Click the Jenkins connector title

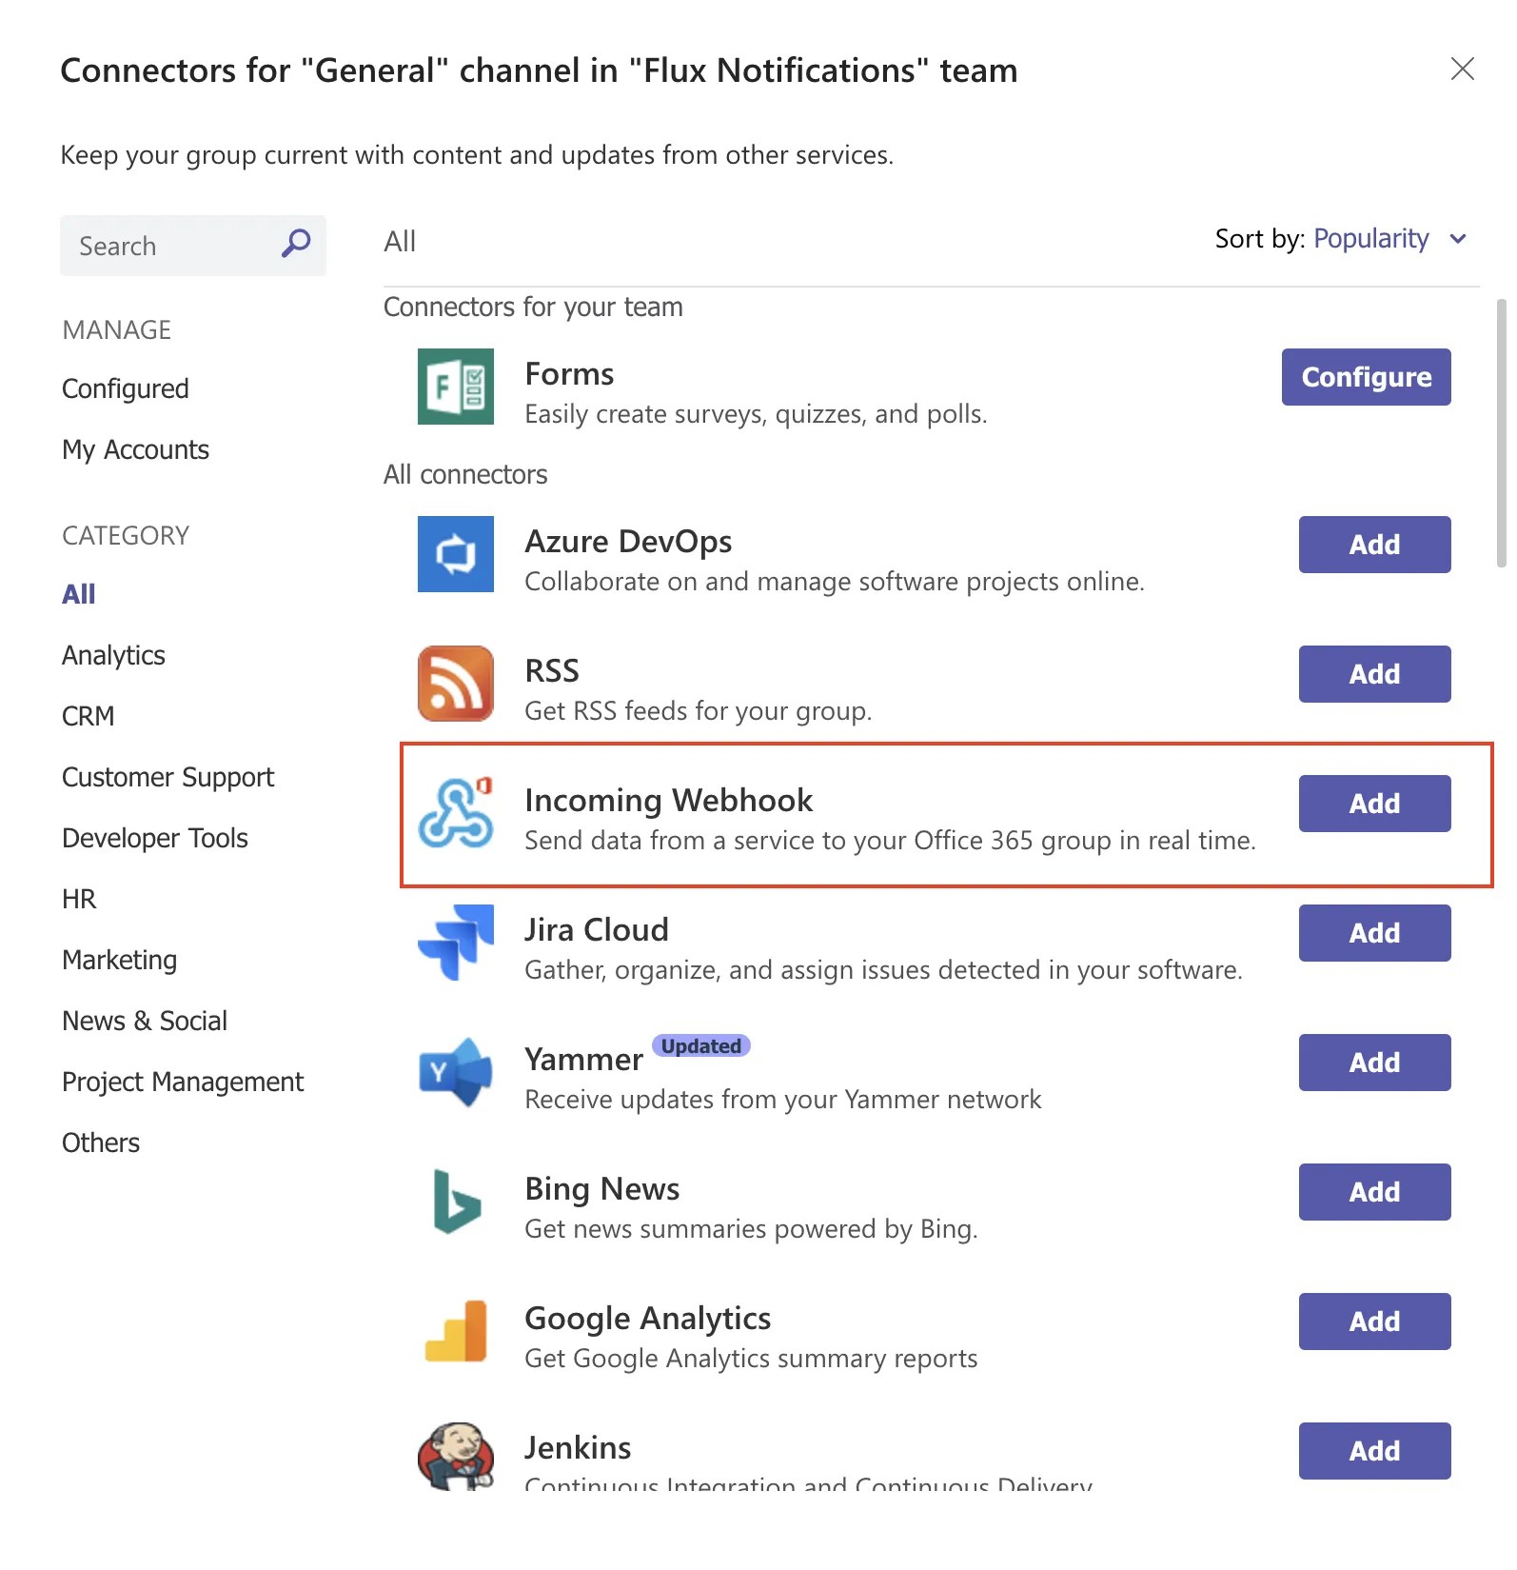(x=578, y=1448)
